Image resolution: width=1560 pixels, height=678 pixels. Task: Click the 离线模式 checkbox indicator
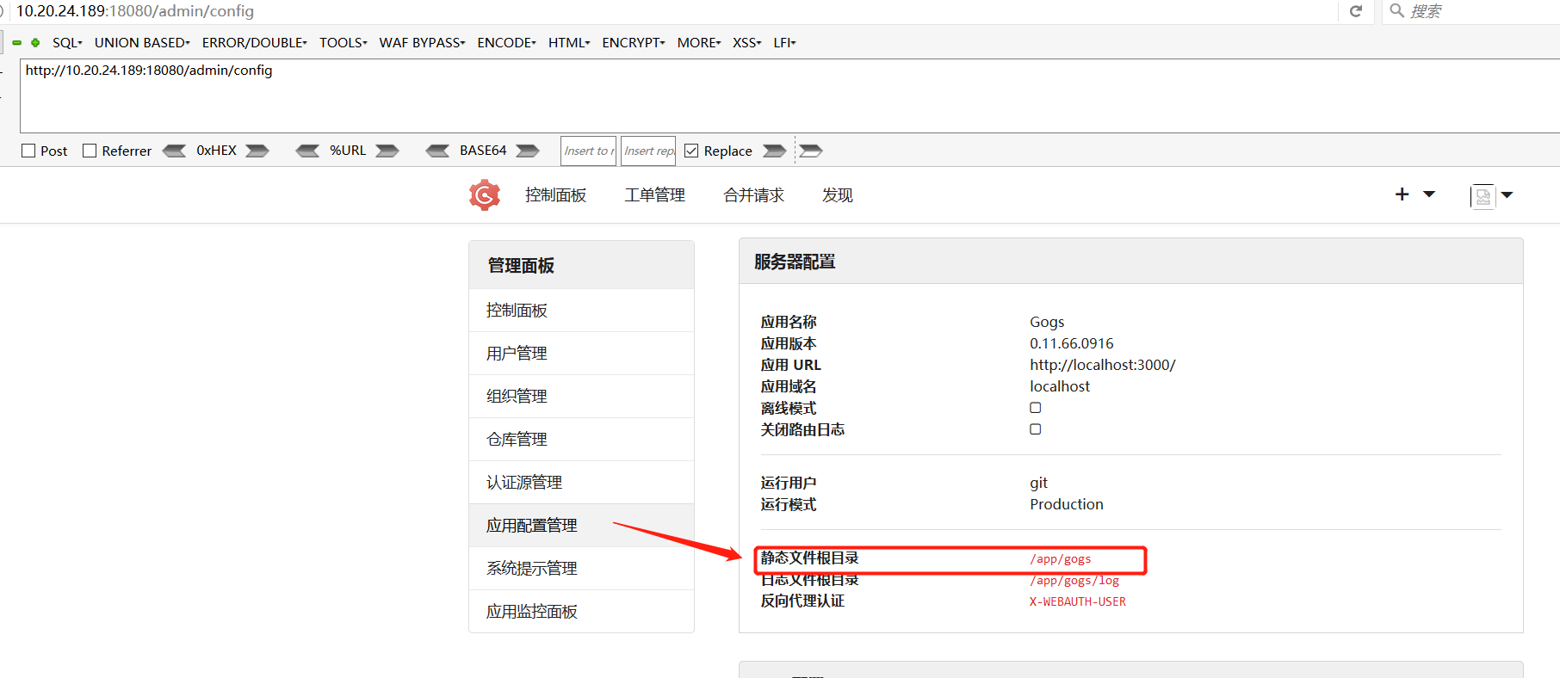click(x=1036, y=408)
